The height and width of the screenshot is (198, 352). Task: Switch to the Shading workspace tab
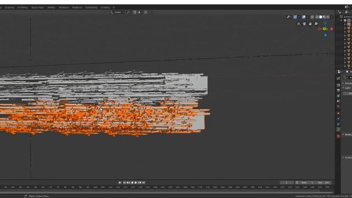(51, 7)
